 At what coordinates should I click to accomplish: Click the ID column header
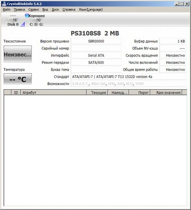tap(16, 93)
